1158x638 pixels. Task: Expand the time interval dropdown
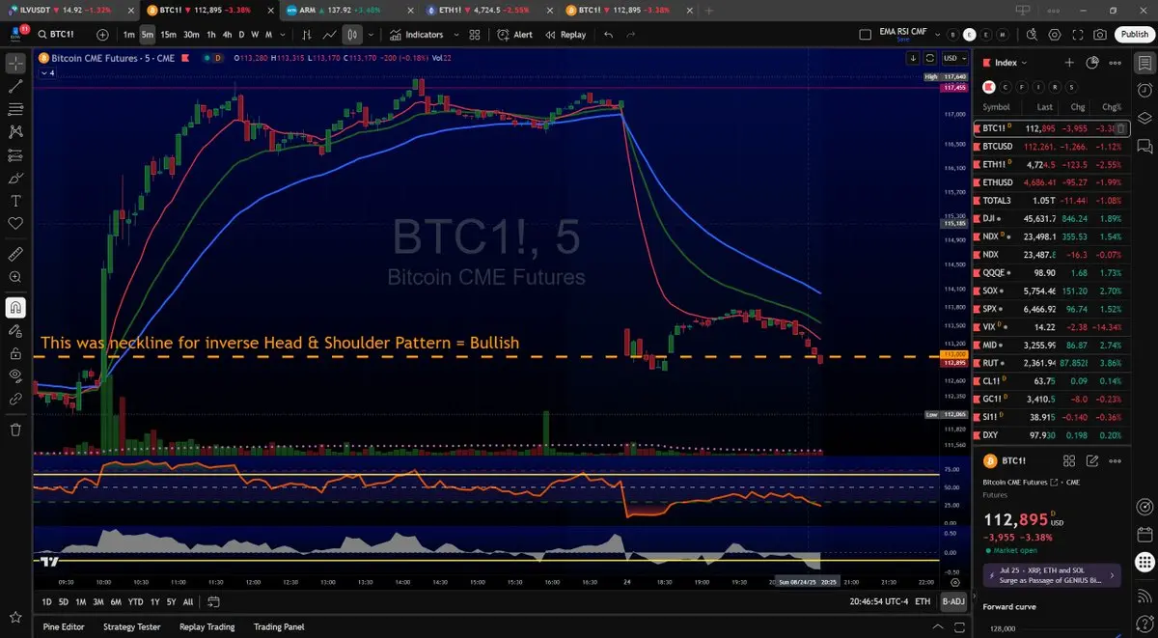pyautogui.click(x=282, y=35)
